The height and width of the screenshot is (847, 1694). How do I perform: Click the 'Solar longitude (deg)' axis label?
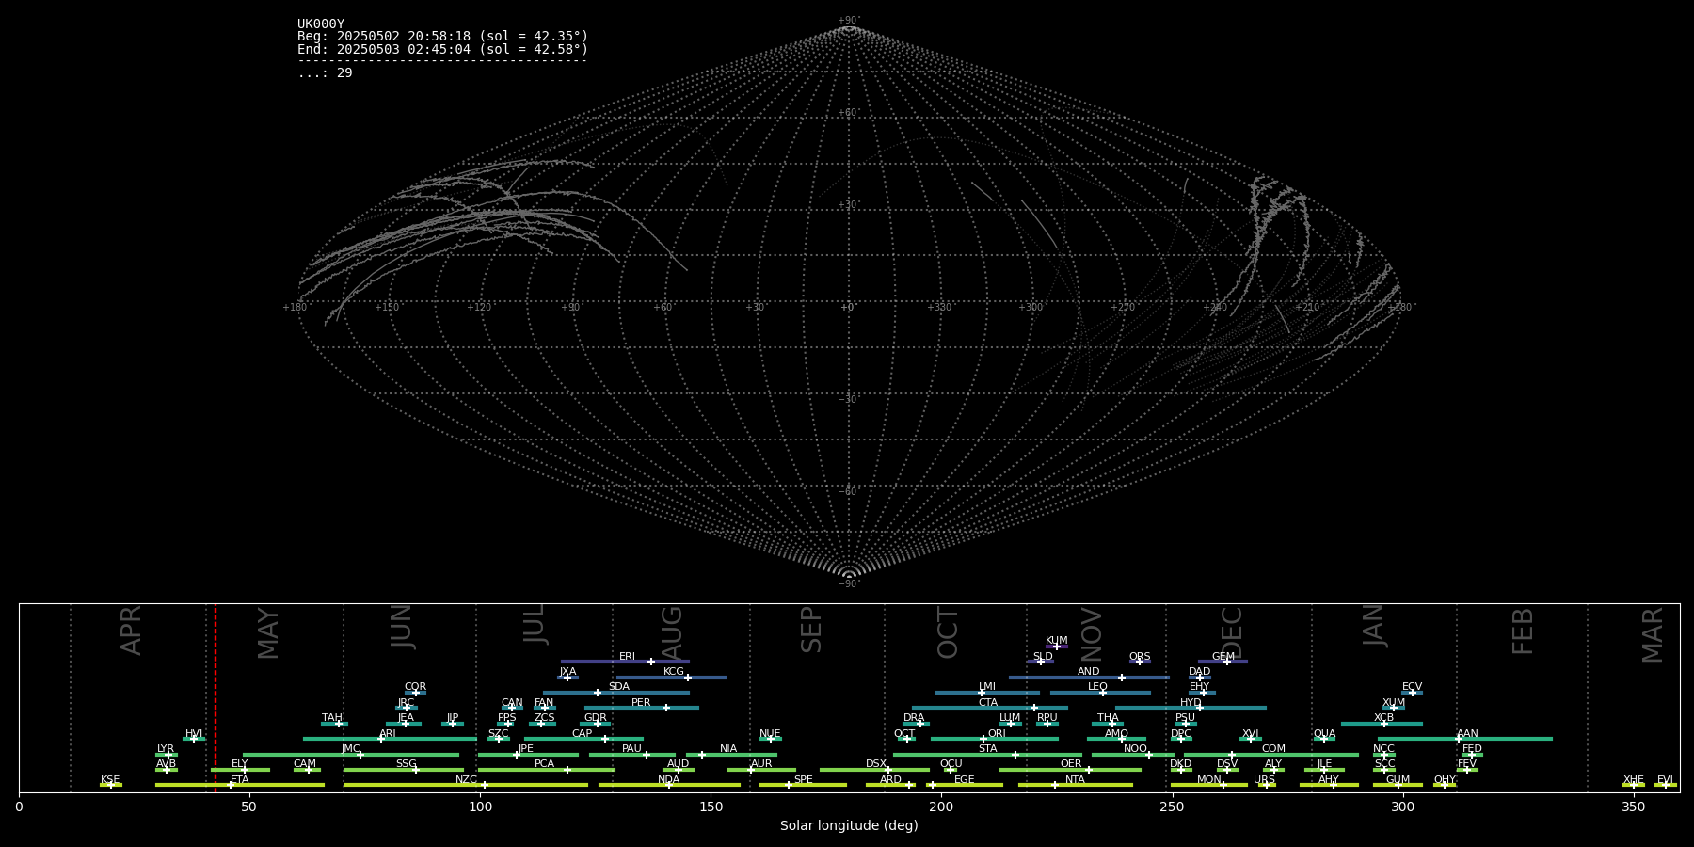[849, 825]
